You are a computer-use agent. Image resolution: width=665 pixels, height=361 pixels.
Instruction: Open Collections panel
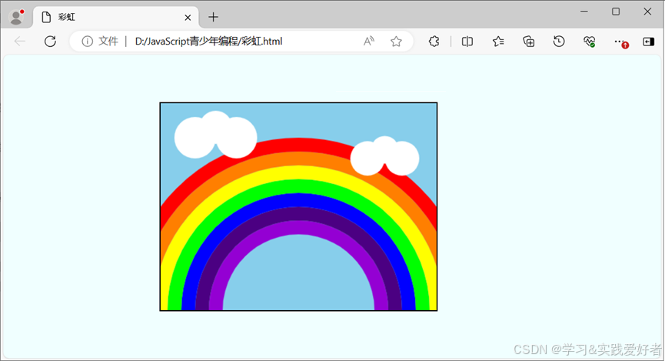coord(528,42)
